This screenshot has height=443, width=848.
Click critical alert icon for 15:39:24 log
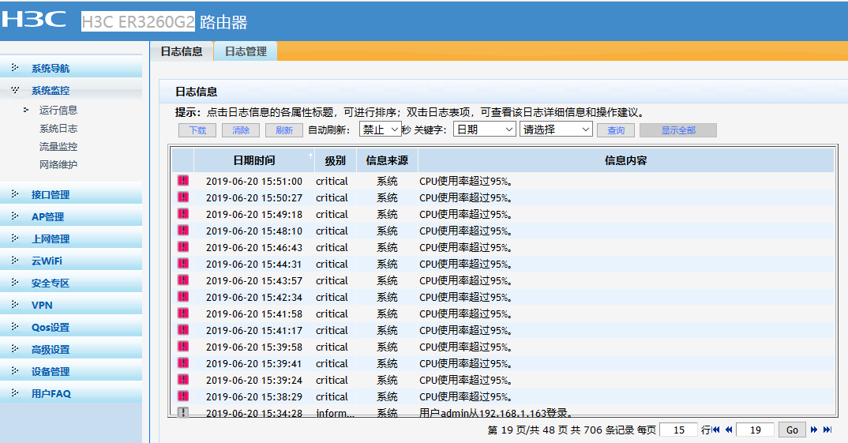click(x=183, y=380)
